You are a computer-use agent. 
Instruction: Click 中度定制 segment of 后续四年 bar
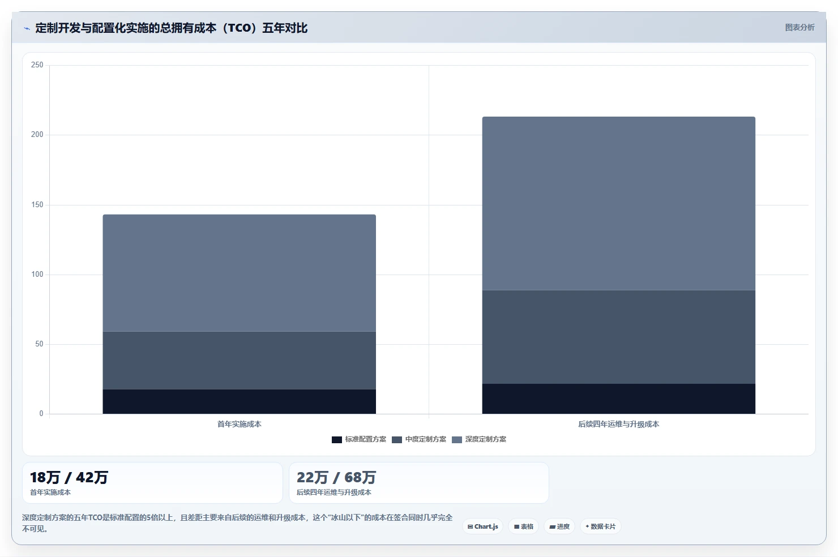pyautogui.click(x=619, y=337)
